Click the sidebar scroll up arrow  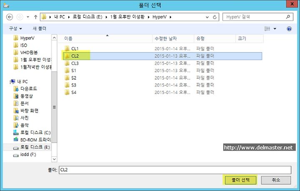pyautogui.click(x=54, y=38)
